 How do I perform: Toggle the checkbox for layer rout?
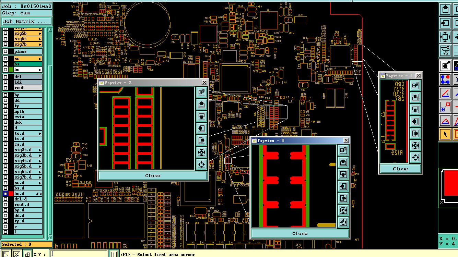pyautogui.click(x=5, y=88)
